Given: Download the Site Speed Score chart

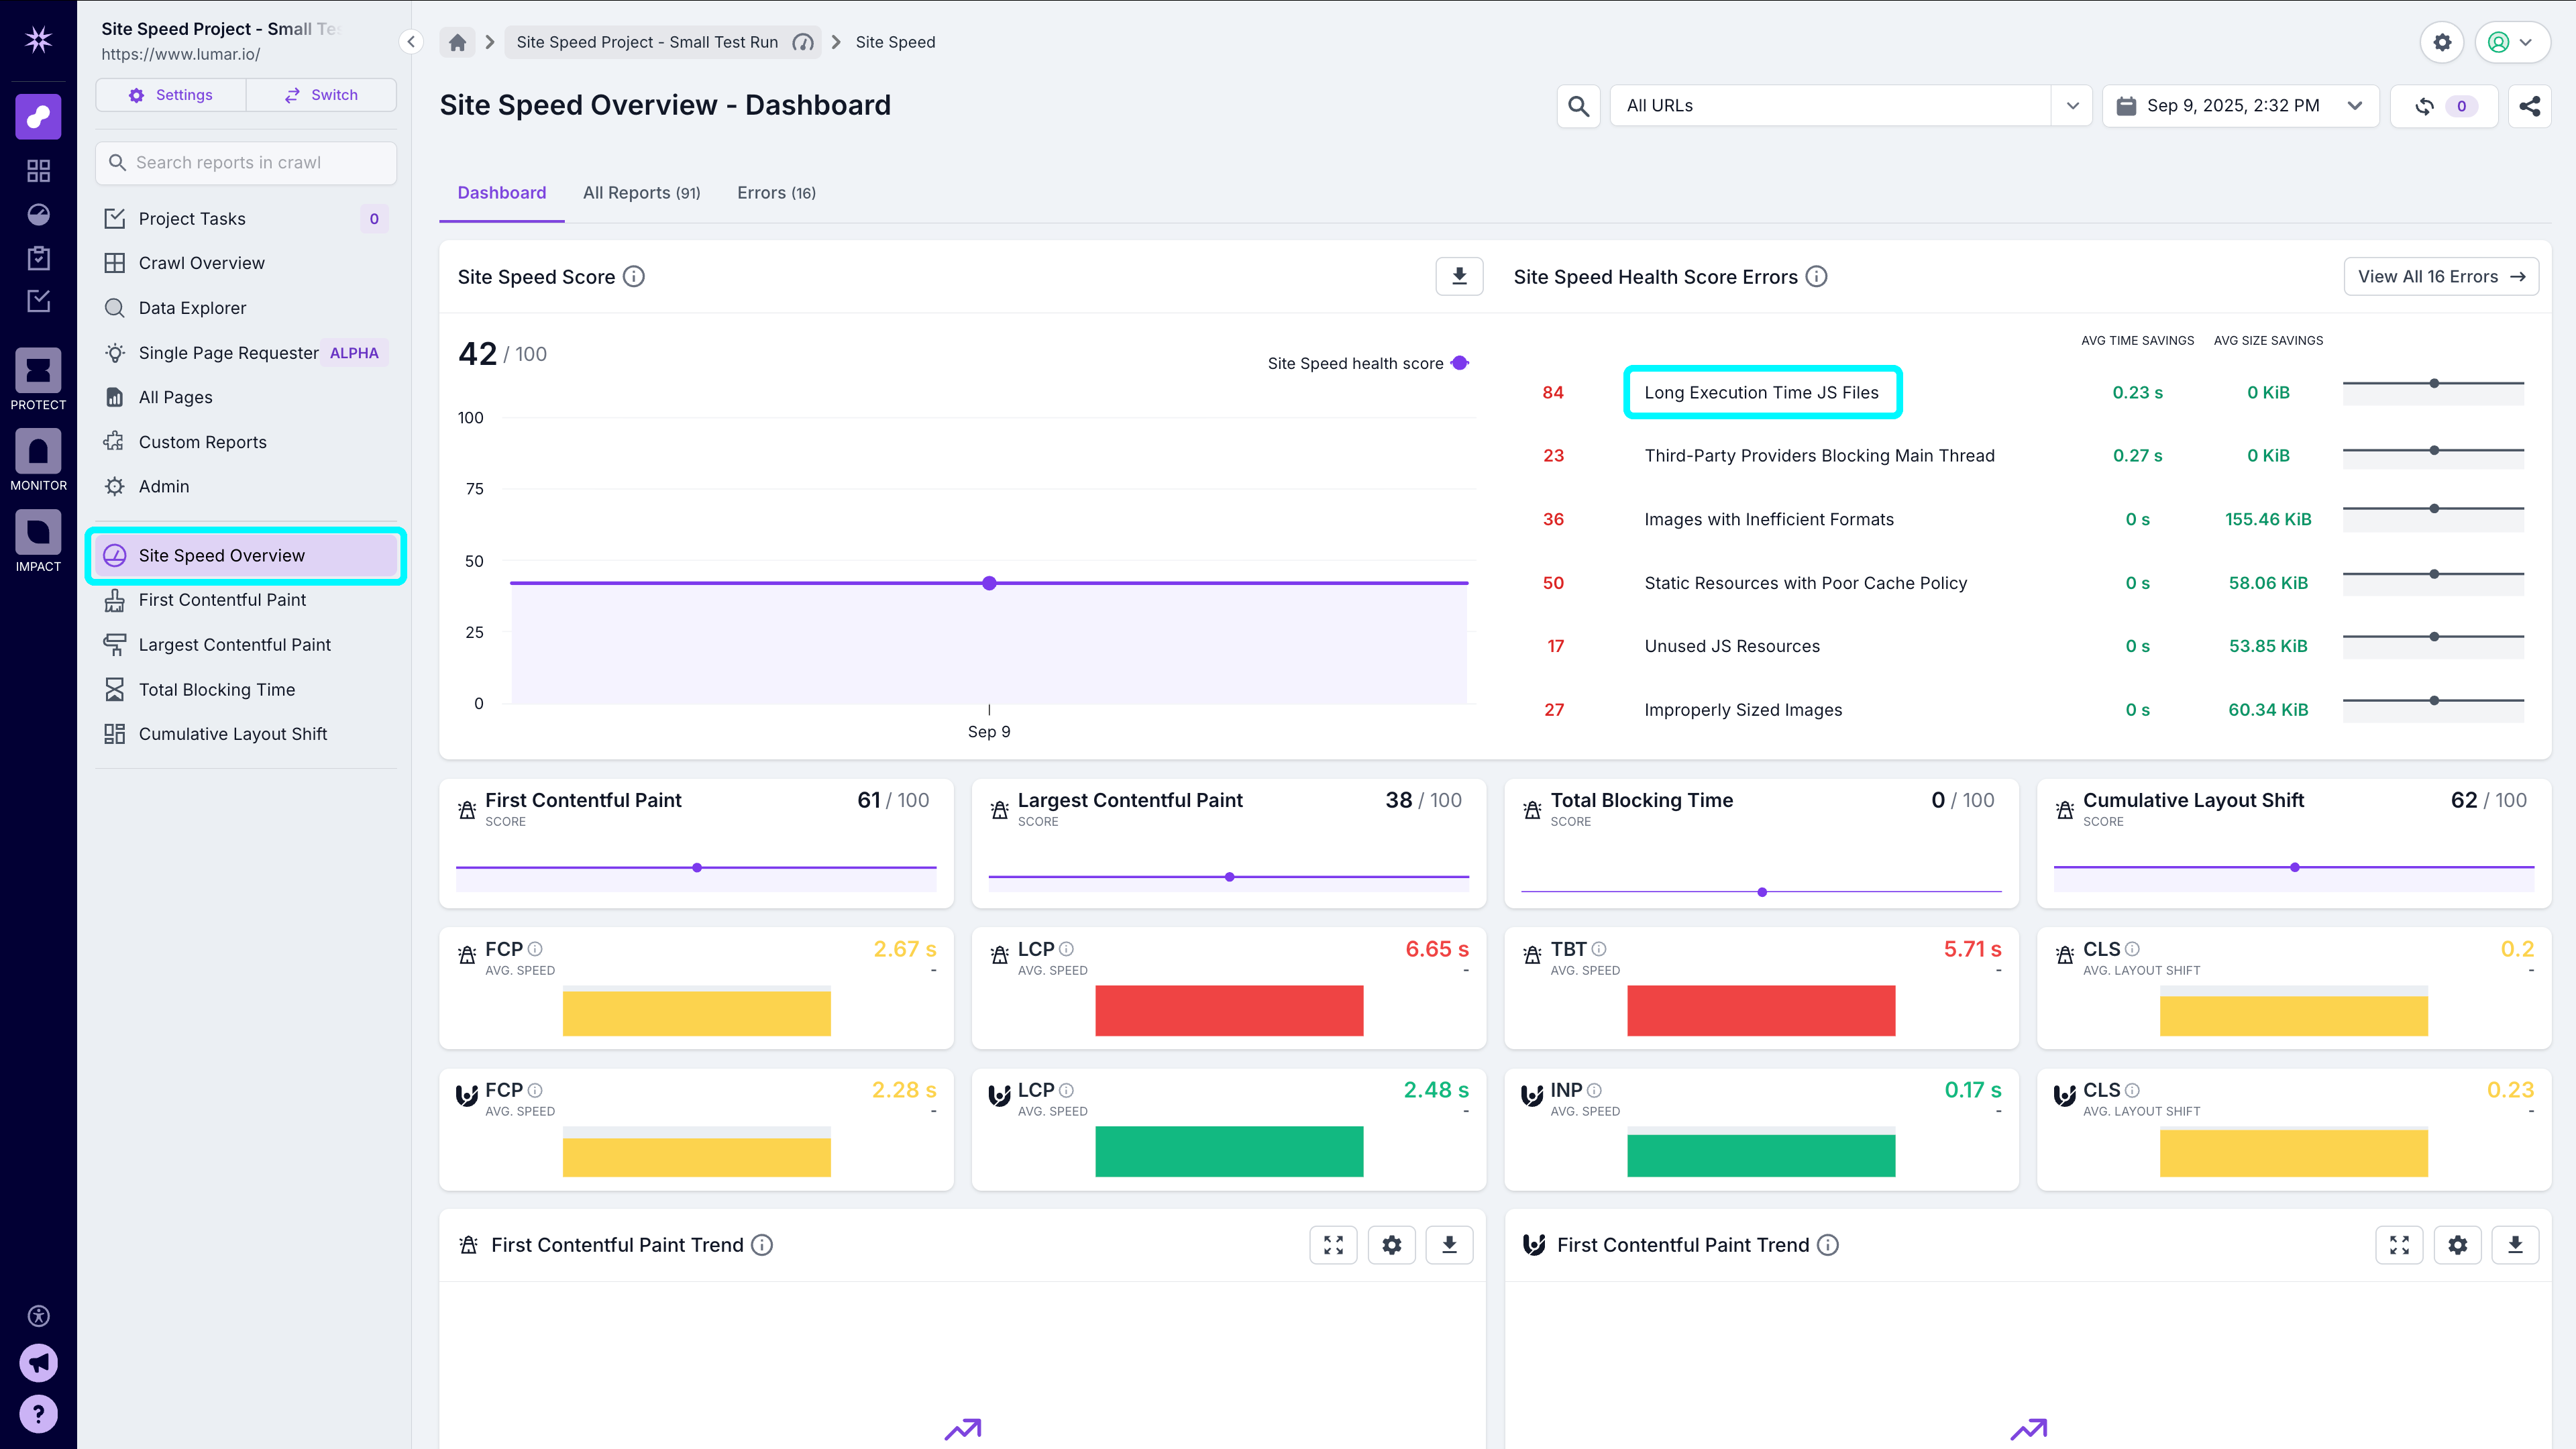Looking at the screenshot, I should pos(1459,276).
